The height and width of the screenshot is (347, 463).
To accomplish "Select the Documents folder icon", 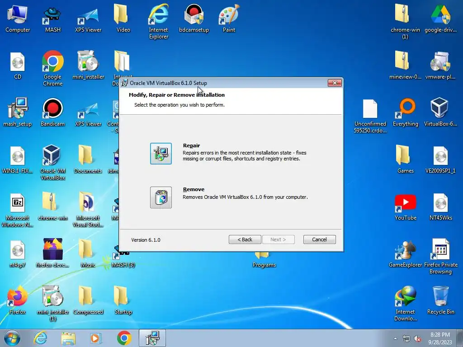I will tap(88, 159).
